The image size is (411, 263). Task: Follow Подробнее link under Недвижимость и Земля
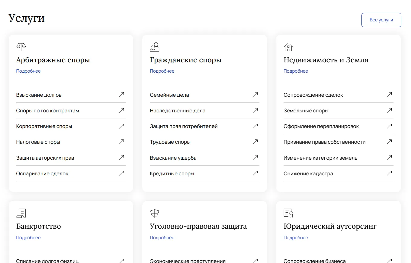coord(296,71)
